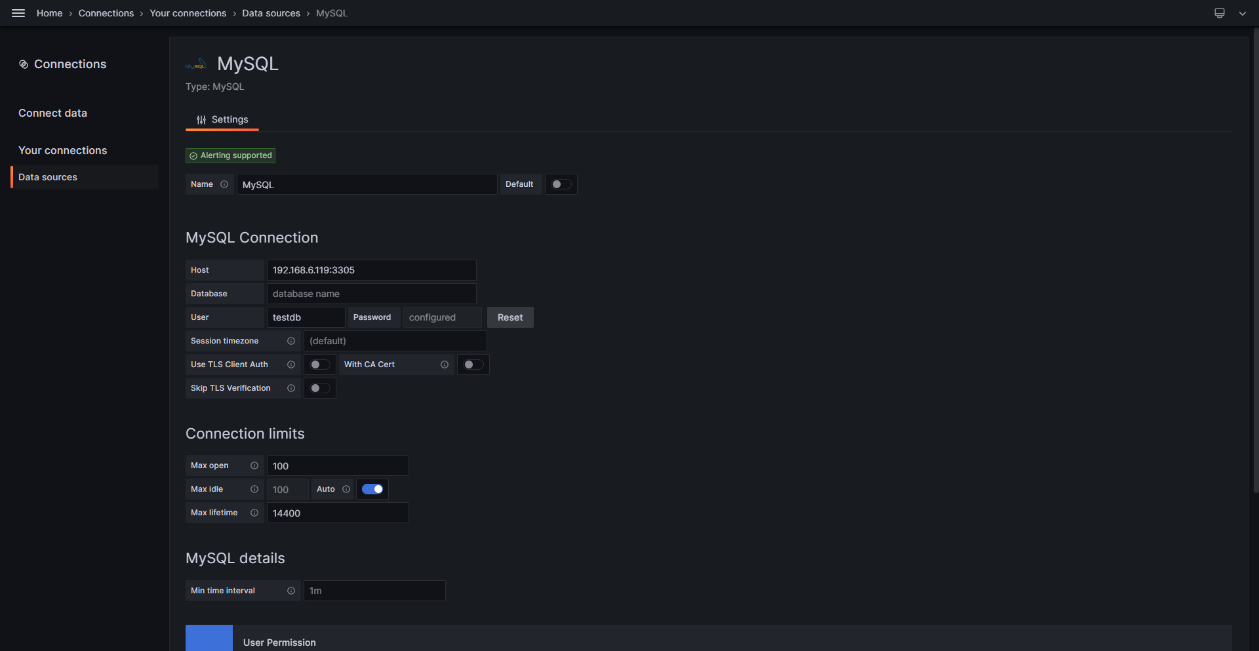
Task: Show Auto info icon
Action: tap(346, 489)
